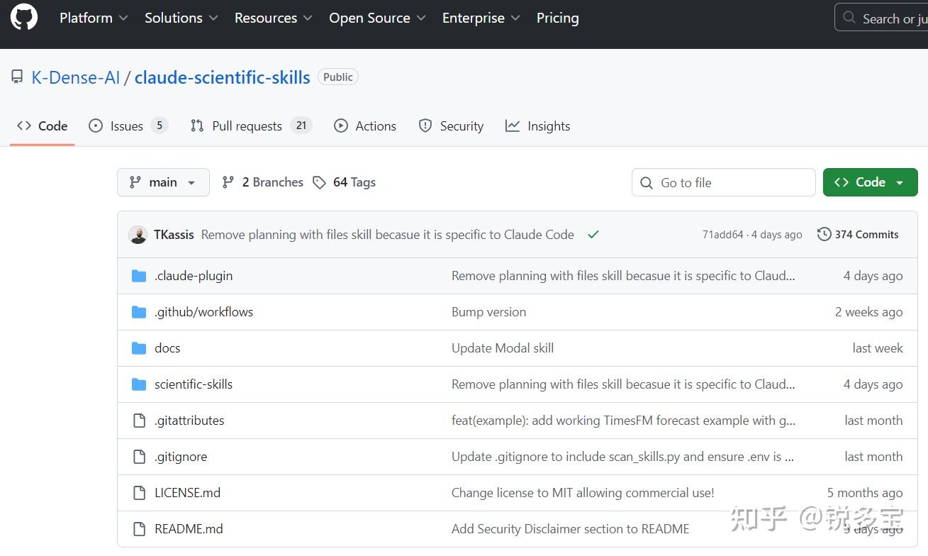Open the K-Dense-AI organization link
Viewport: 928px width, 556px height.
pos(76,77)
